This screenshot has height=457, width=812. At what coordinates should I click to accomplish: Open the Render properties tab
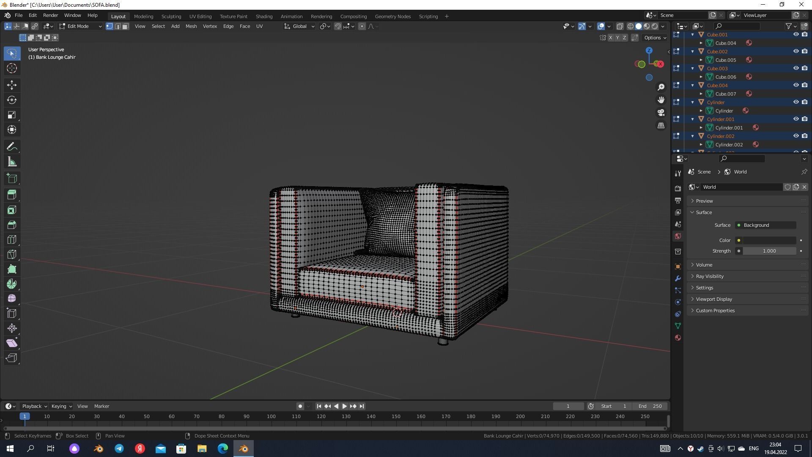(678, 188)
